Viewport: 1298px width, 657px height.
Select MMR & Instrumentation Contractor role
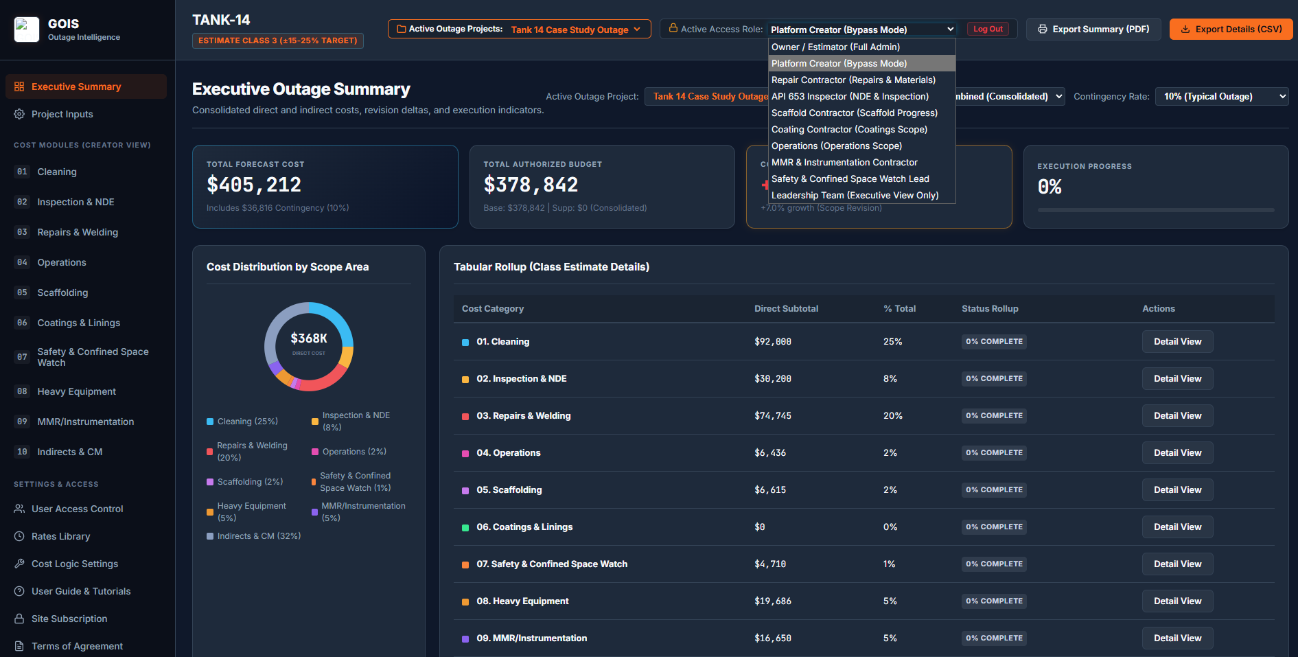click(x=861, y=162)
